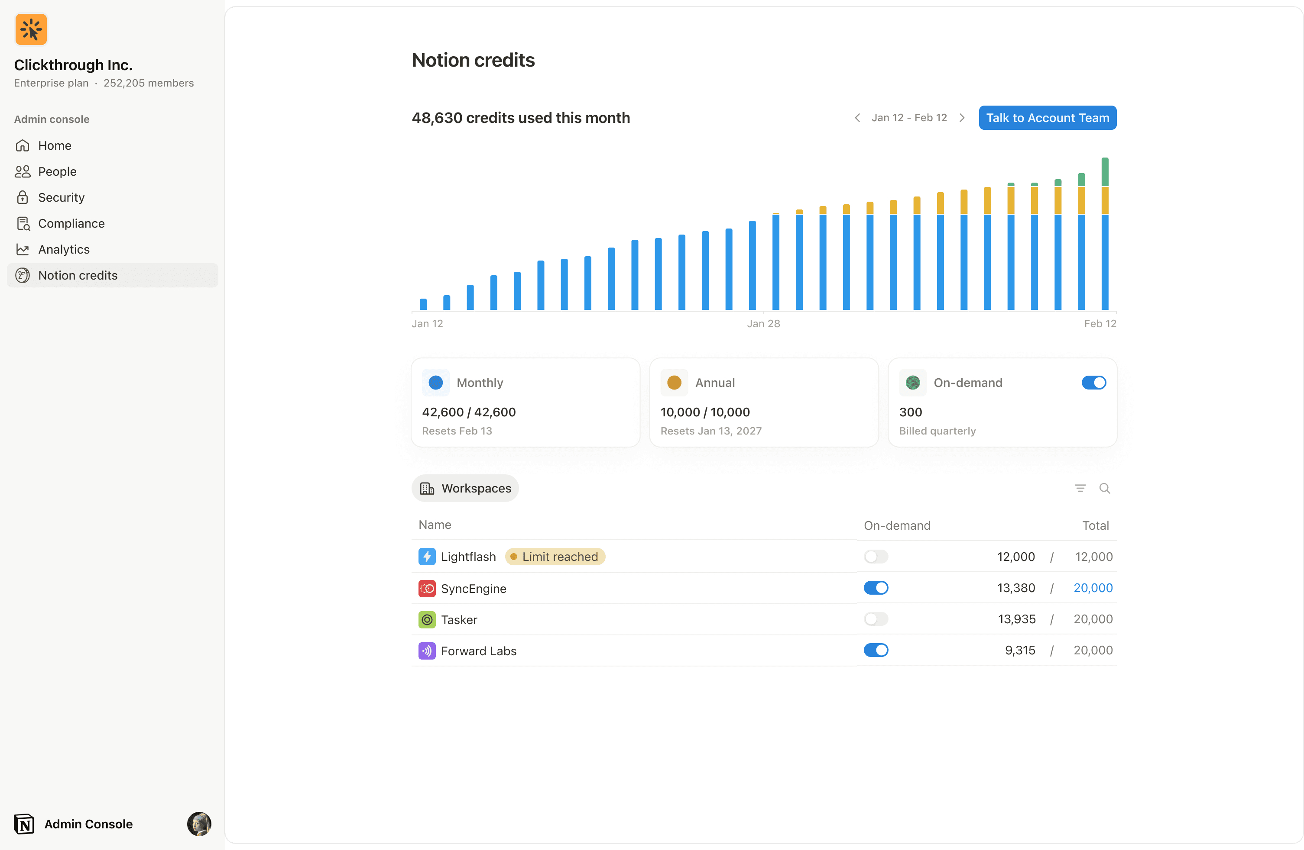
Task: Click the Clickthrough Inc. organization name
Action: coord(73,64)
